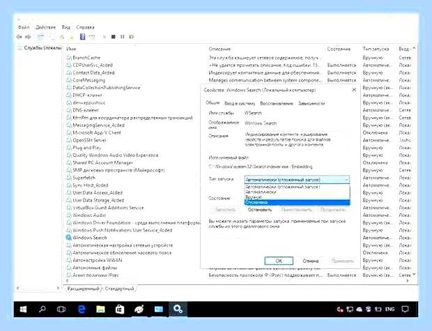The width and height of the screenshot is (432, 331).
Task: Restart the service with the restart icon
Action: click(x=132, y=37)
